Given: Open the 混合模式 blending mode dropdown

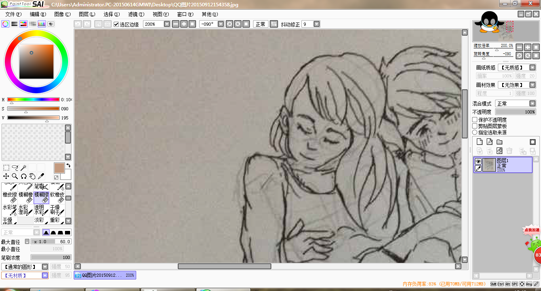Looking at the screenshot, I should (x=532, y=104).
